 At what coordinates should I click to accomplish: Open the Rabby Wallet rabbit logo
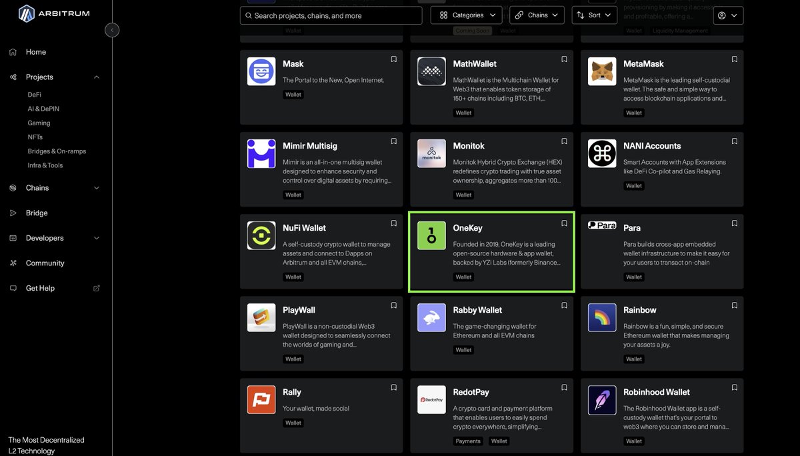pyautogui.click(x=432, y=317)
